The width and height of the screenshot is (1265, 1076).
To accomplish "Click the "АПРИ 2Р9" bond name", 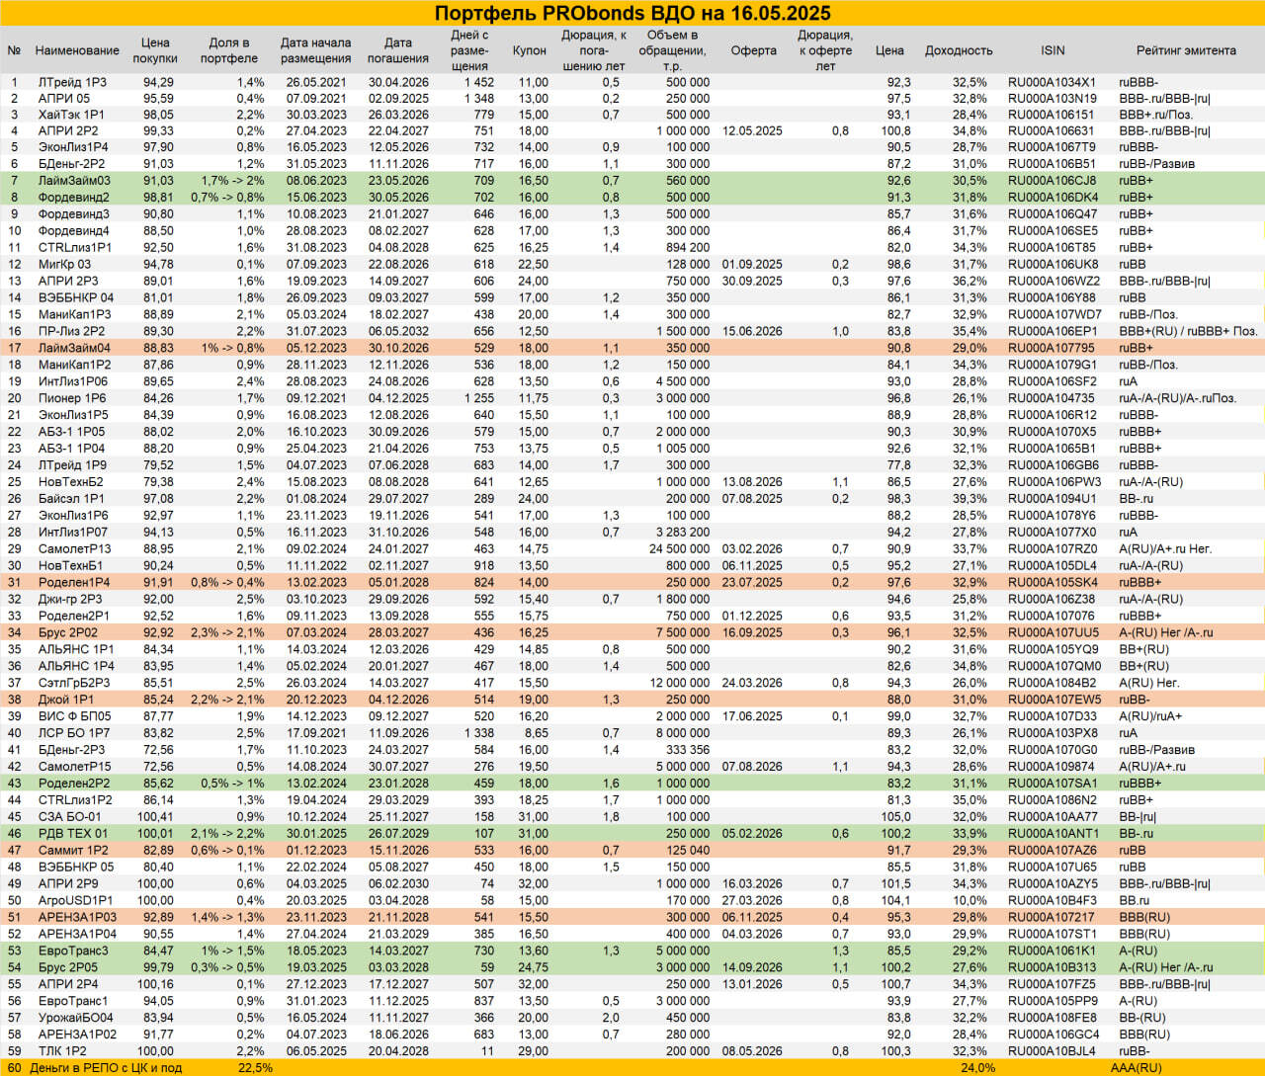I will point(68,884).
